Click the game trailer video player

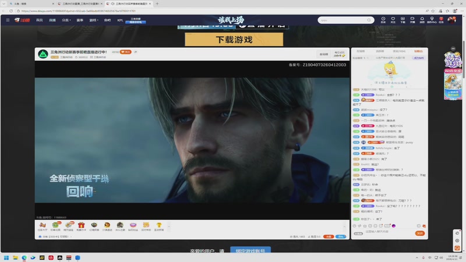(x=192, y=140)
